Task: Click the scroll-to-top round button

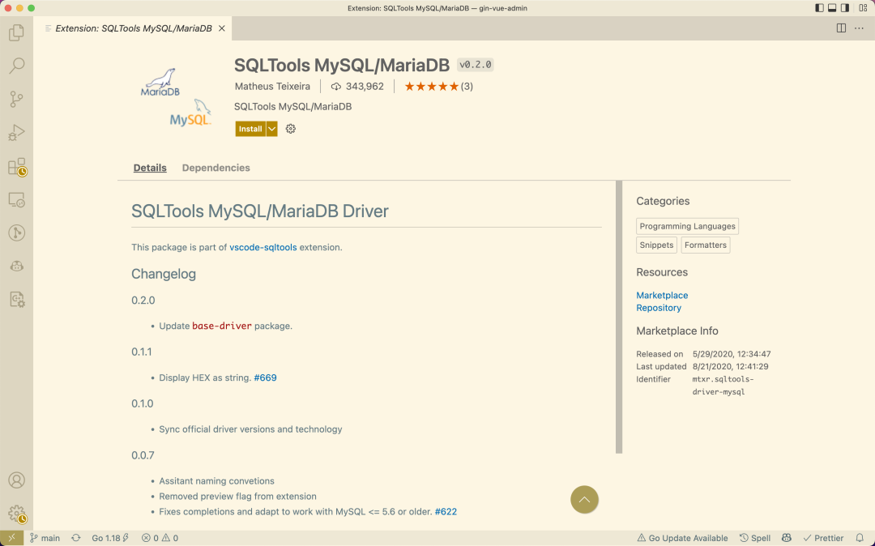Action: (584, 500)
